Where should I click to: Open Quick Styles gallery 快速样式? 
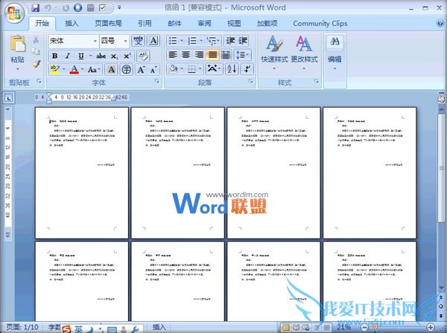[x=274, y=53]
